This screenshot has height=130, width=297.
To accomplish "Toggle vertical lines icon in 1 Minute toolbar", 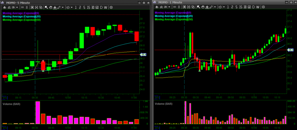I will [x=179, y=7].
